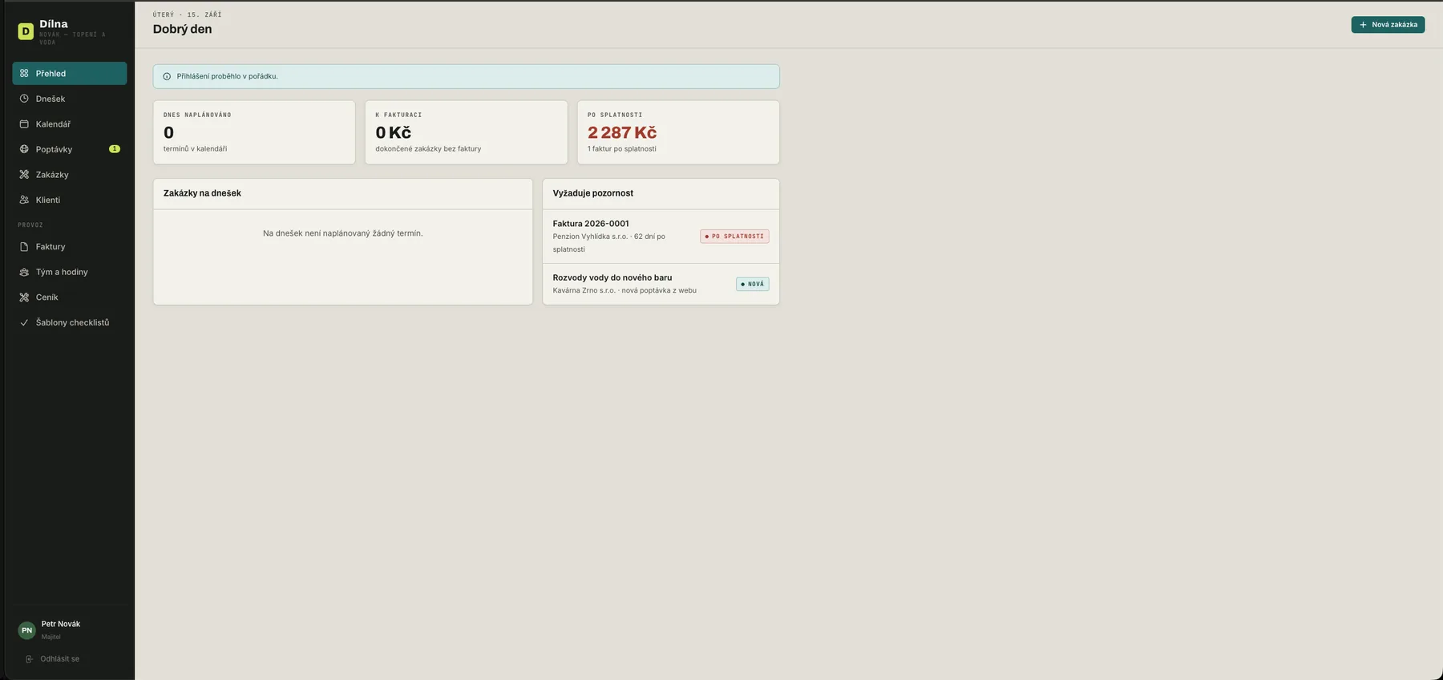The width and height of the screenshot is (1443, 680).
Task: Click the 2 287 Kč overdue amount
Action: [x=622, y=132]
